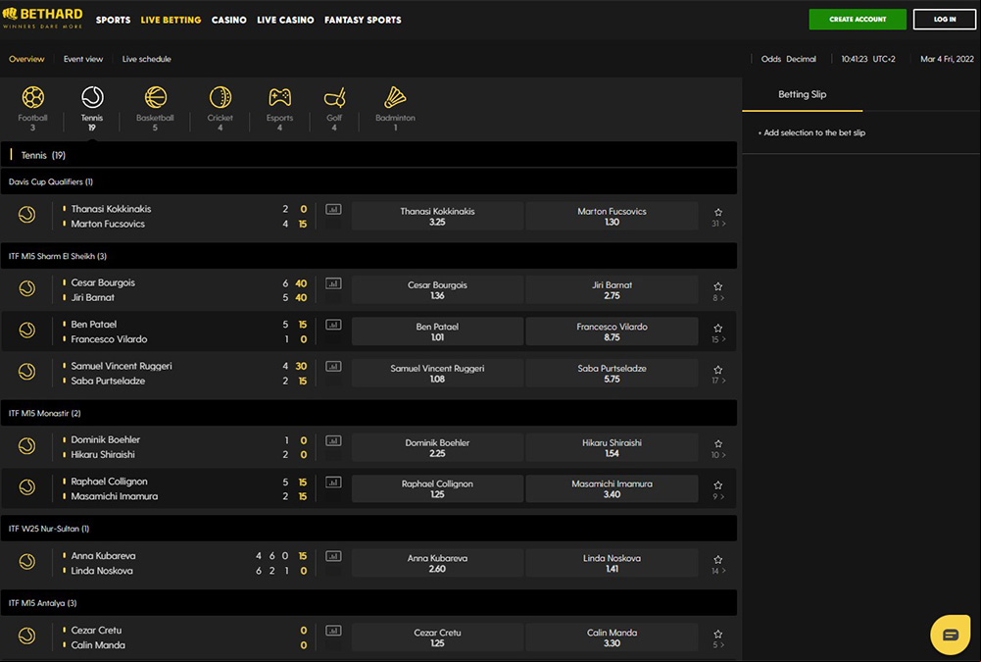The image size is (981, 662).
Task: Favorite the Collignon vs Imamura match star
Action: pos(718,485)
